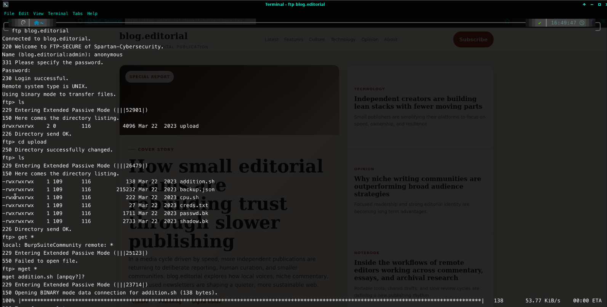Click the blog.editorial logo in browser behind
The image size is (607, 307).
pyautogui.click(x=154, y=36)
